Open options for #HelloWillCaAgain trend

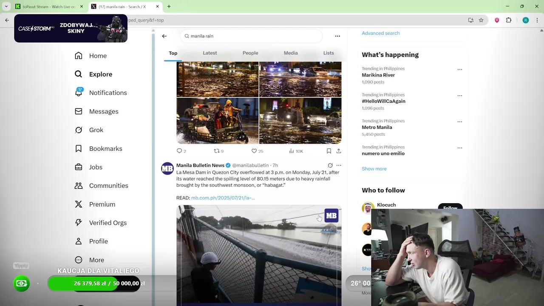pyautogui.click(x=460, y=96)
